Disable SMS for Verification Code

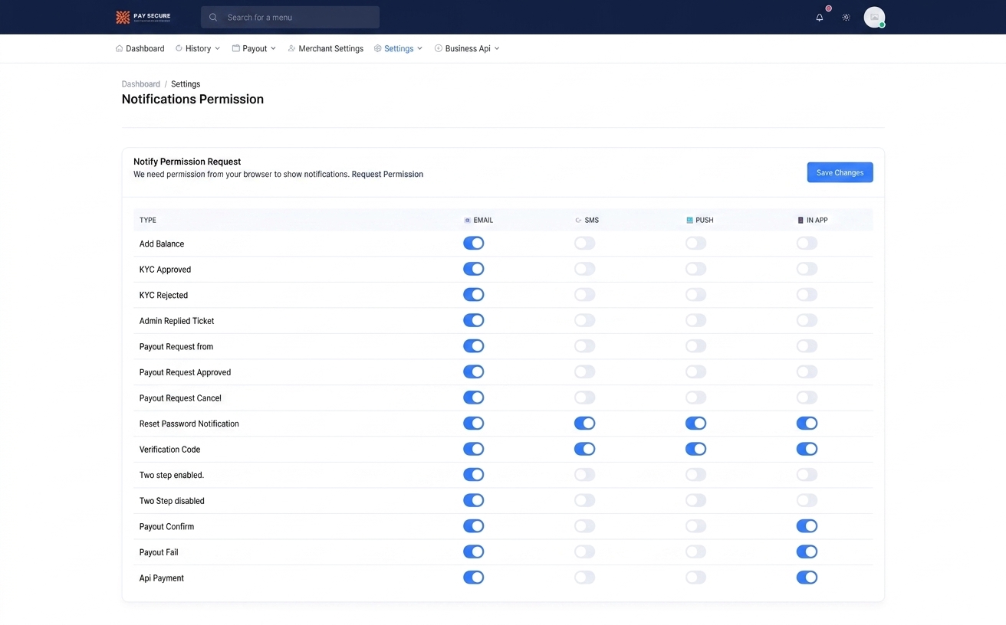coord(584,449)
